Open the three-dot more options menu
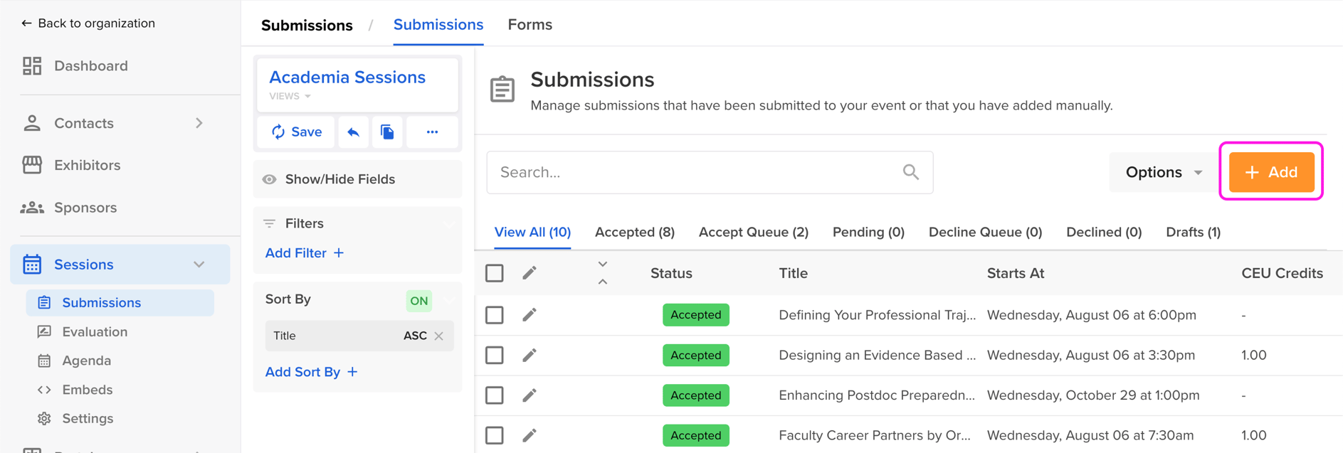 (432, 132)
